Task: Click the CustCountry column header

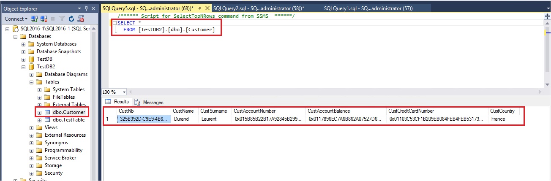Action: [504, 111]
